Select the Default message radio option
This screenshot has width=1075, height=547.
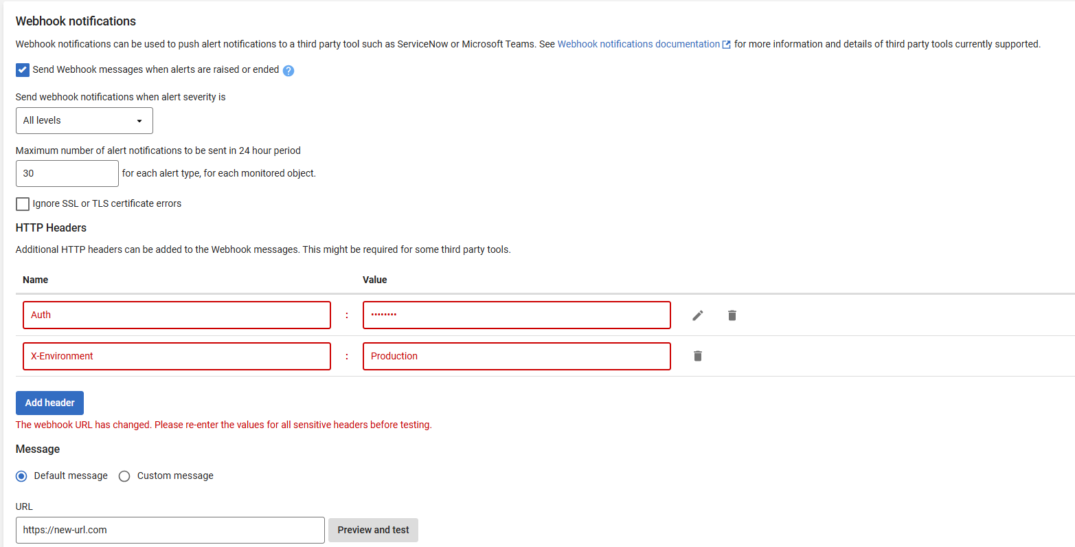tap(21, 476)
